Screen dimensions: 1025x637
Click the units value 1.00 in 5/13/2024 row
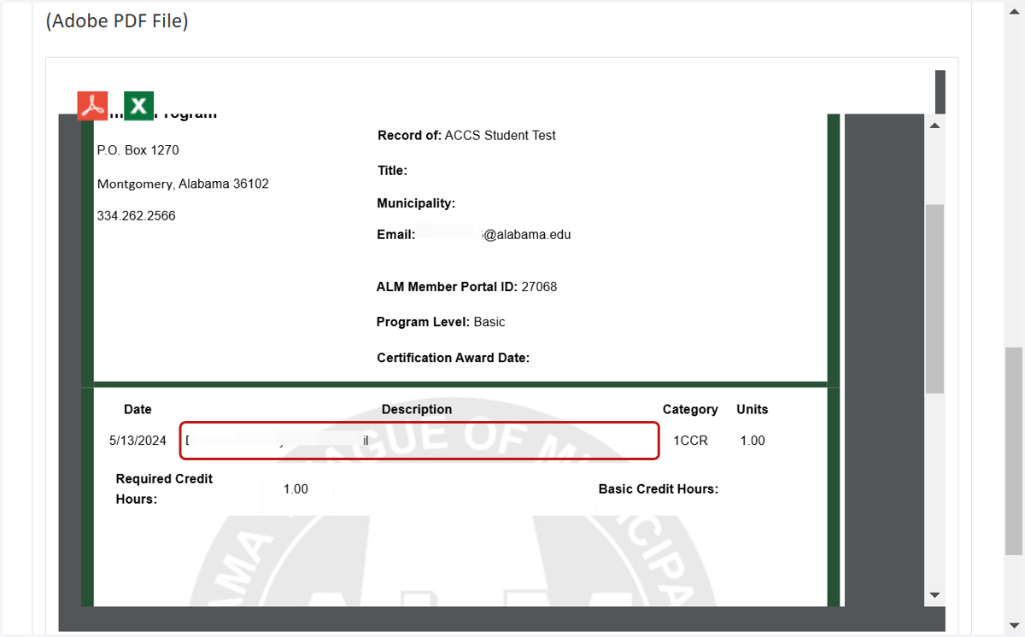pyautogui.click(x=753, y=441)
